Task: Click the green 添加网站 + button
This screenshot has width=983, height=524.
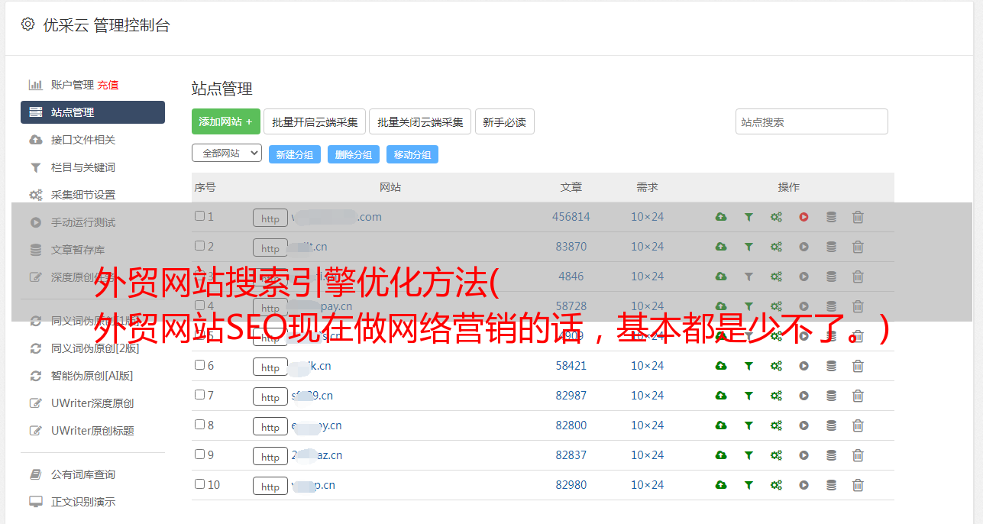Action: (226, 121)
